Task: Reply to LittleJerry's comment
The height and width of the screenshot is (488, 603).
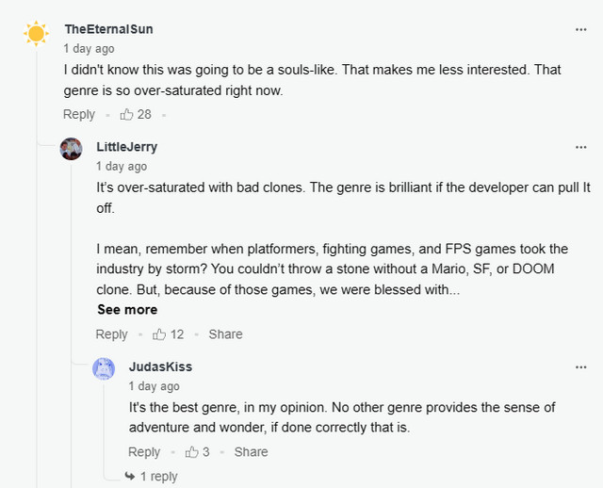Action: pyautogui.click(x=111, y=334)
